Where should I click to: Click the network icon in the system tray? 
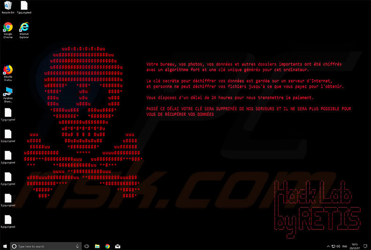pos(333,246)
